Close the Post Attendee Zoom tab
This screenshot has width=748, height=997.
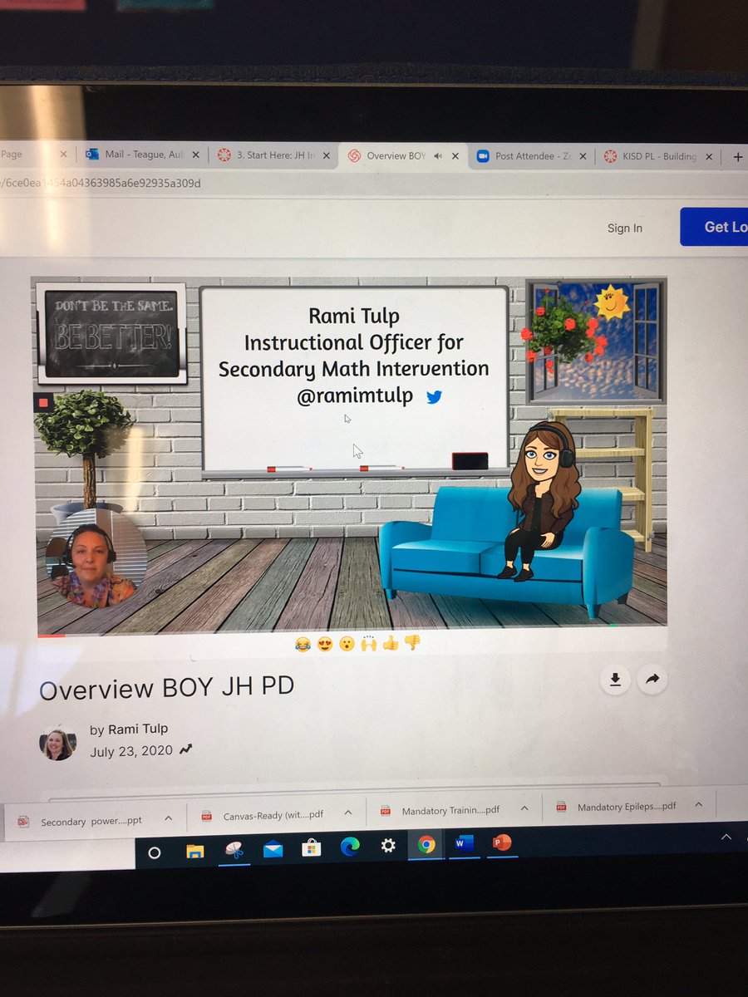583,155
